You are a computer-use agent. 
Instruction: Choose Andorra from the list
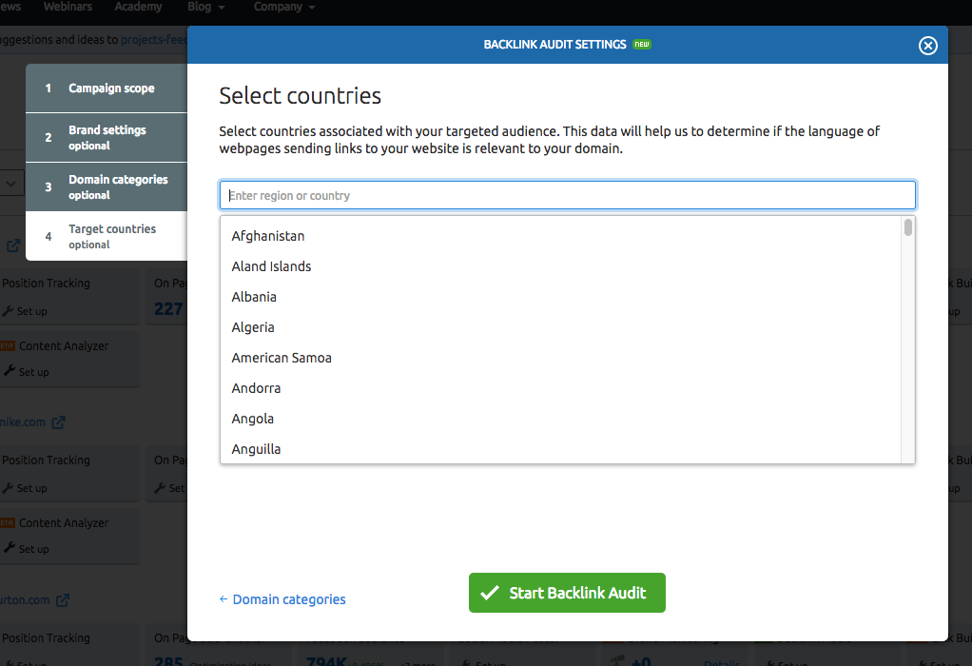pyautogui.click(x=256, y=388)
